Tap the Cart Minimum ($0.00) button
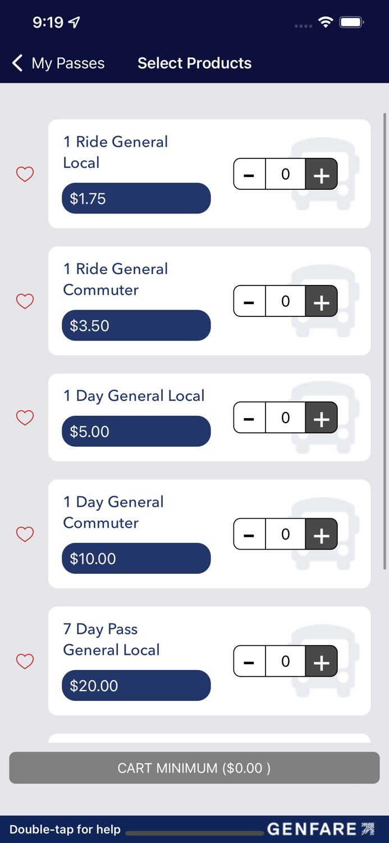The image size is (389, 843). click(x=194, y=768)
